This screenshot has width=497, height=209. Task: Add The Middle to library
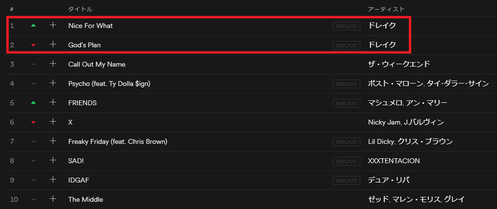click(53, 199)
